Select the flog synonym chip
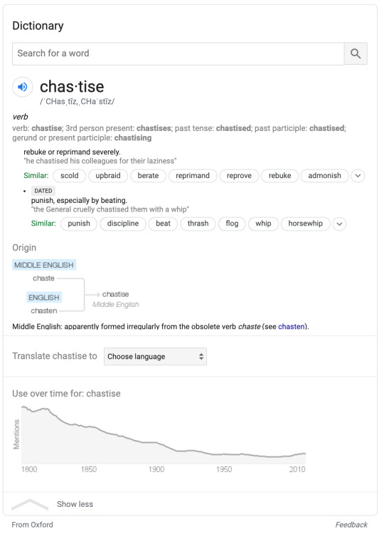 point(232,224)
